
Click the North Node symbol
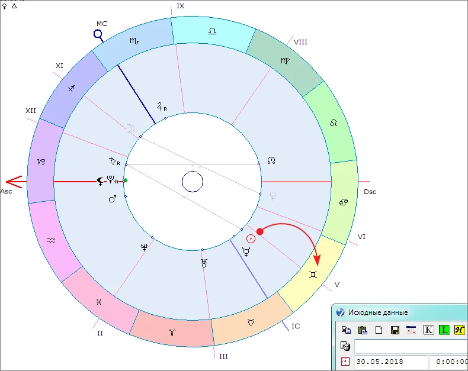(x=272, y=160)
